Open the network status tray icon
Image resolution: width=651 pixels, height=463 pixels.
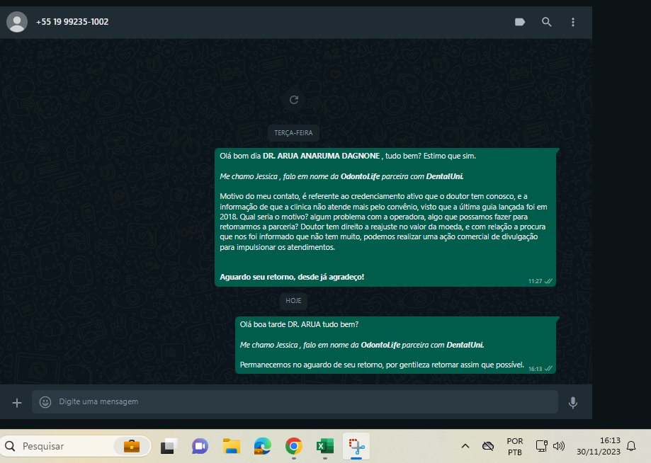click(541, 447)
